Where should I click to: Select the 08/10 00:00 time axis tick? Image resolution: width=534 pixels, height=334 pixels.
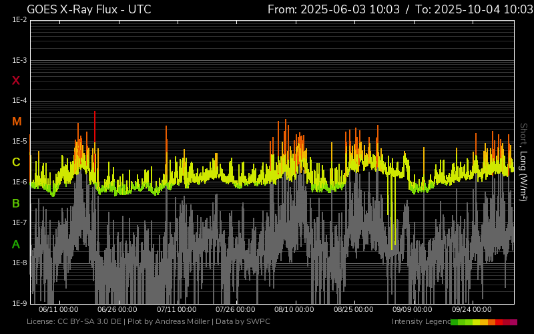(295, 309)
